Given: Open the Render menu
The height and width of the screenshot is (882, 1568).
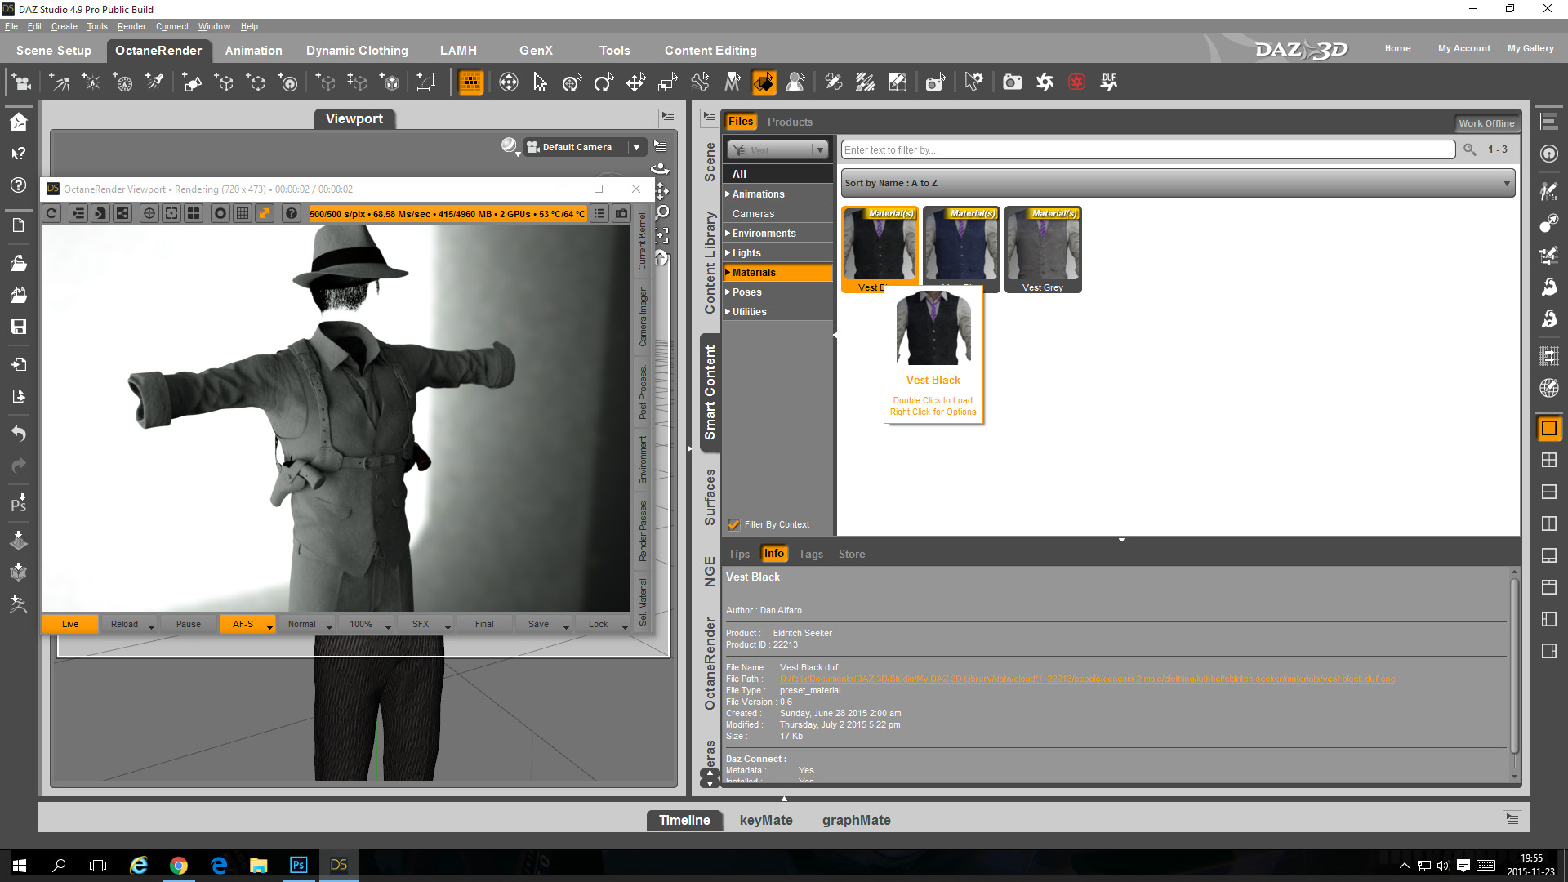Looking at the screenshot, I should (x=131, y=26).
